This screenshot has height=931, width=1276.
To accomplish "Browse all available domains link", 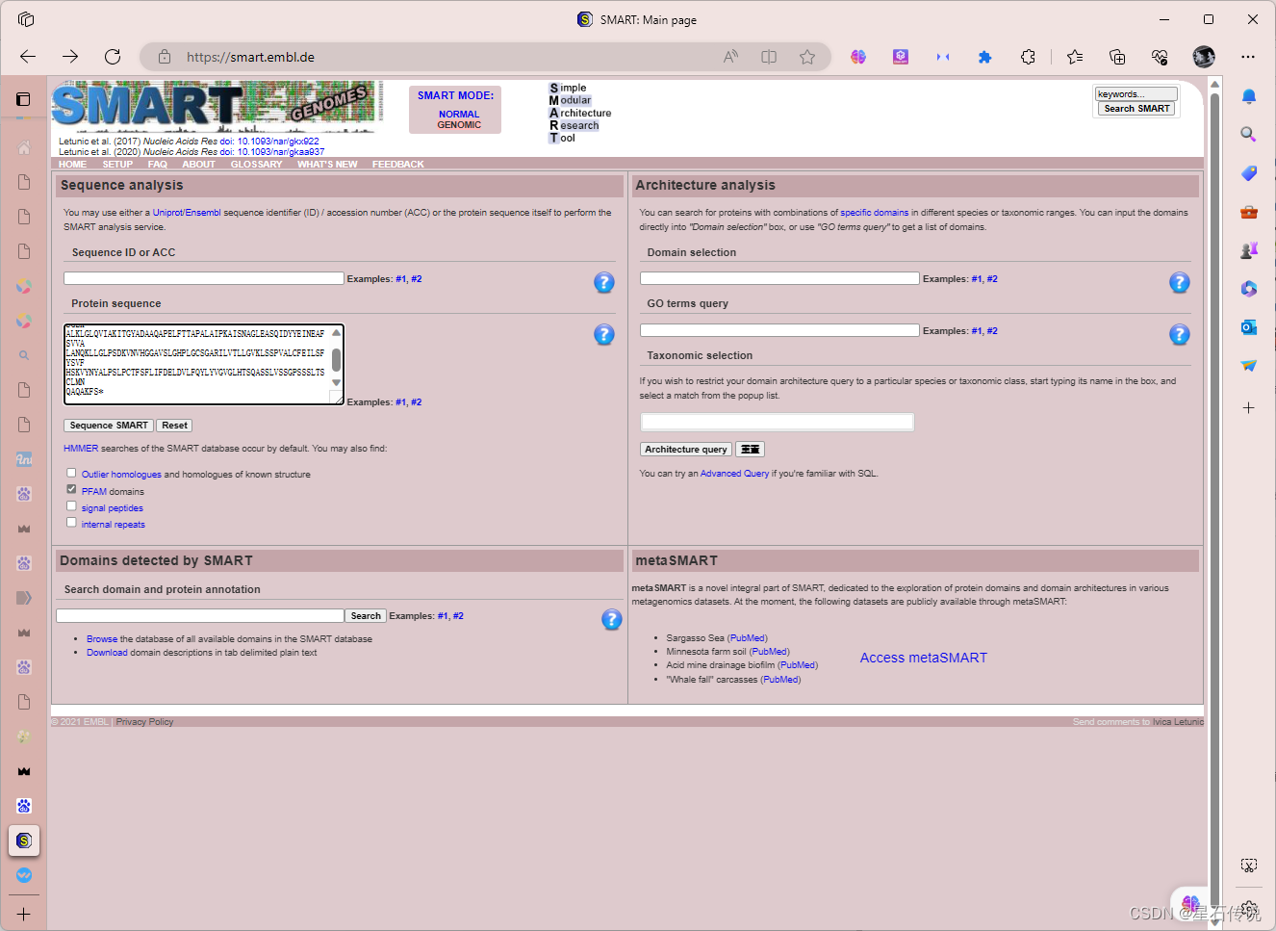I will [x=102, y=639].
